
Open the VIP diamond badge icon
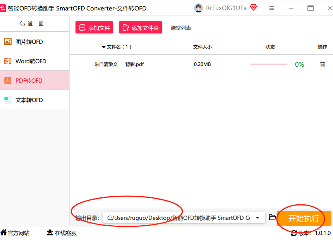click(253, 8)
